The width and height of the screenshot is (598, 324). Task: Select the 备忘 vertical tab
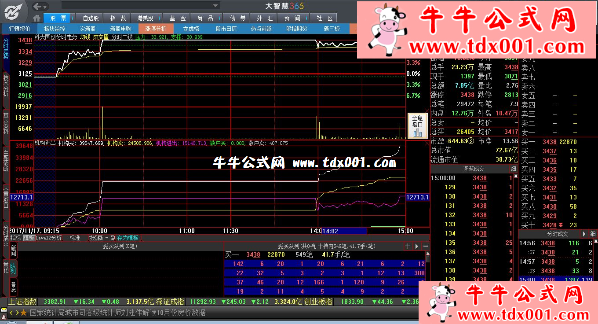pos(13,287)
